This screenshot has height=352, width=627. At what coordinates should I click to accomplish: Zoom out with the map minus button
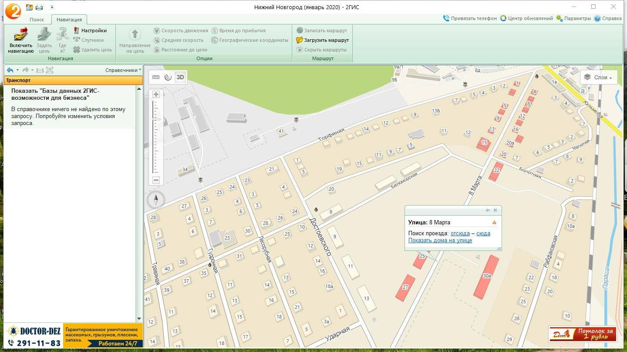[156, 180]
